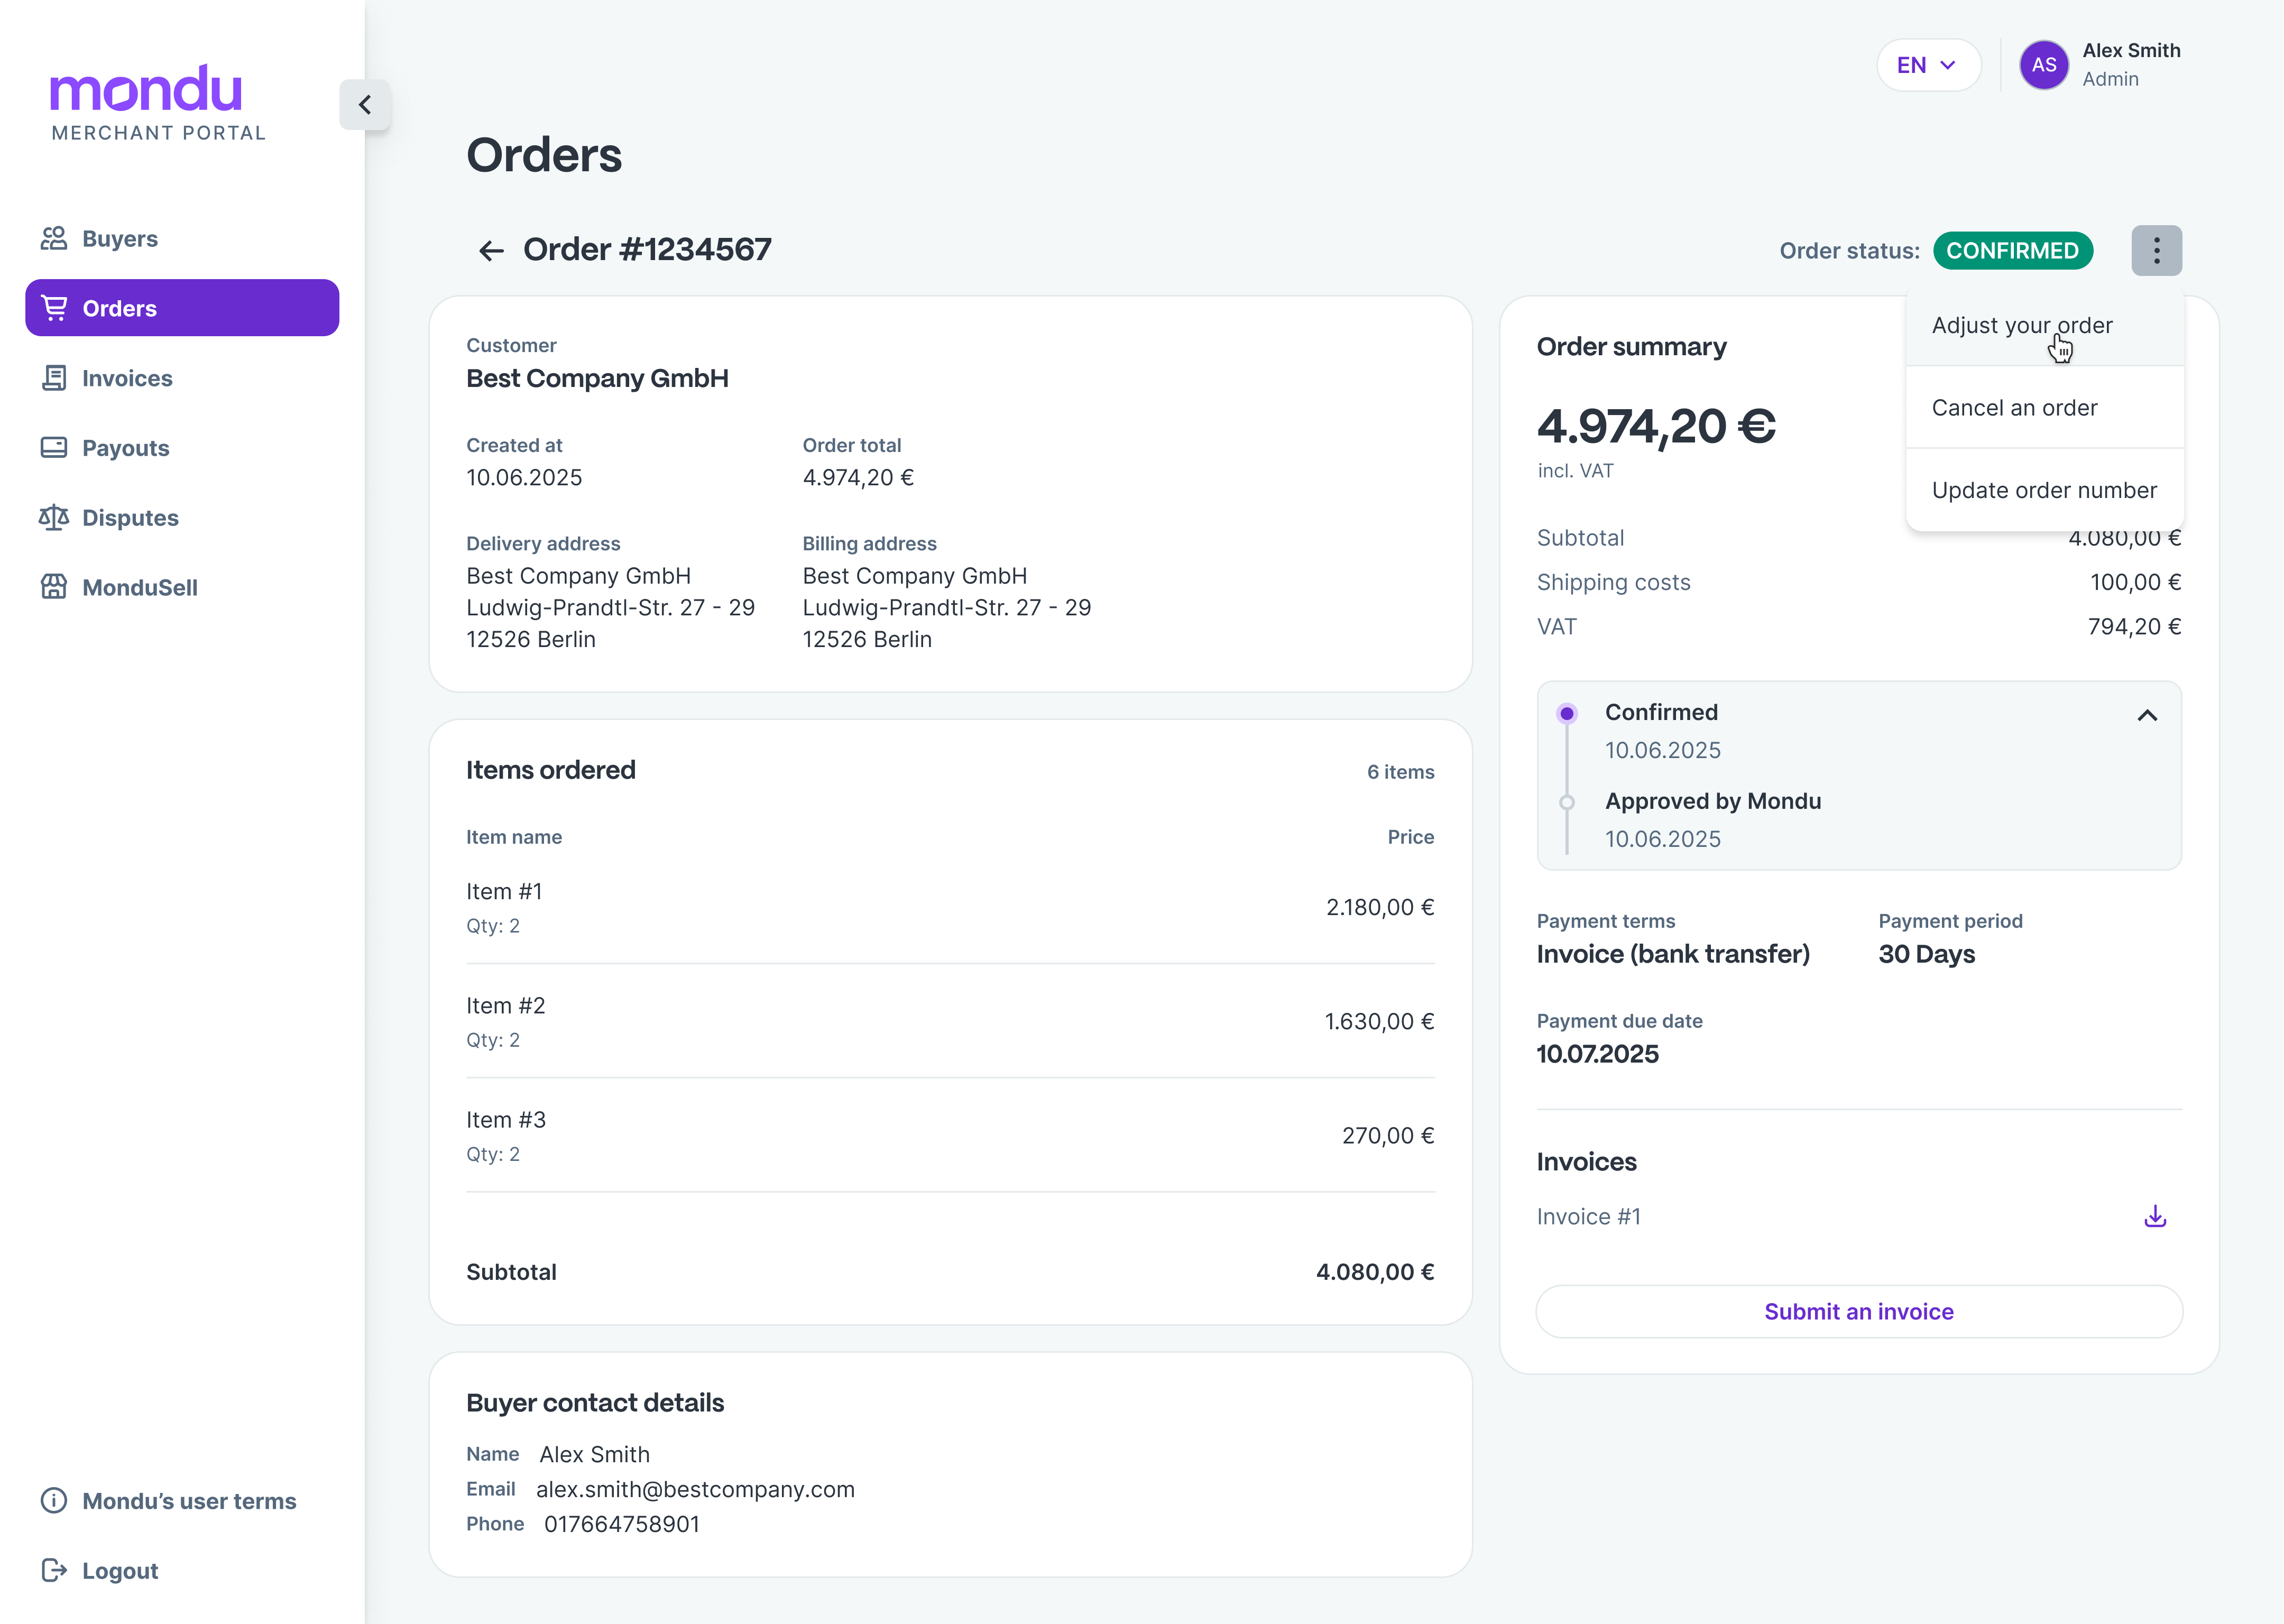The width and height of the screenshot is (2284, 1624).
Task: Select Adjust your order from menu
Action: pos(2021,326)
